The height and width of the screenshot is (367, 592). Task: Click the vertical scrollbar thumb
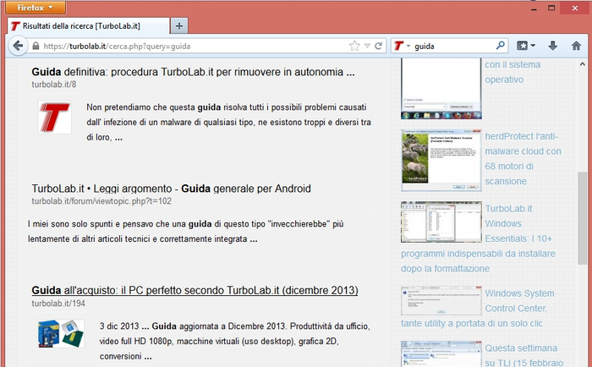click(x=582, y=218)
